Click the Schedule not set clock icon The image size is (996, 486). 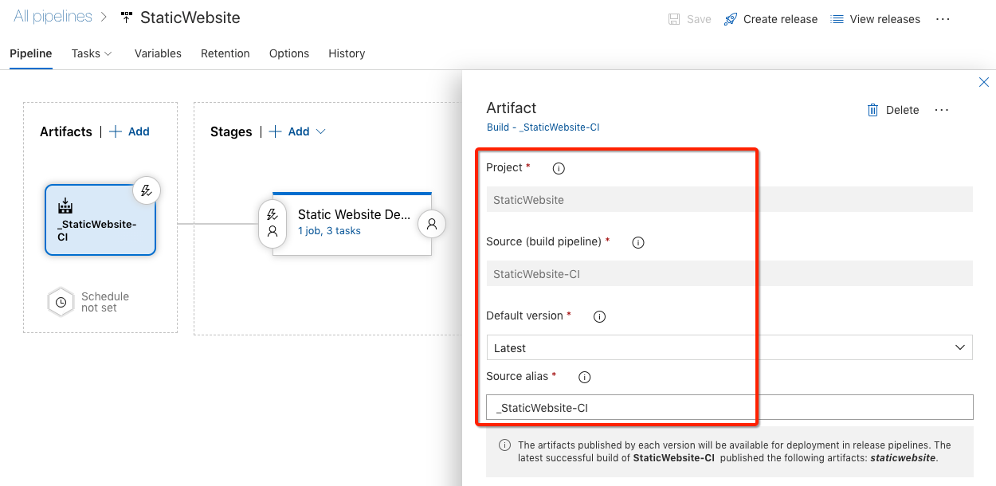point(61,303)
